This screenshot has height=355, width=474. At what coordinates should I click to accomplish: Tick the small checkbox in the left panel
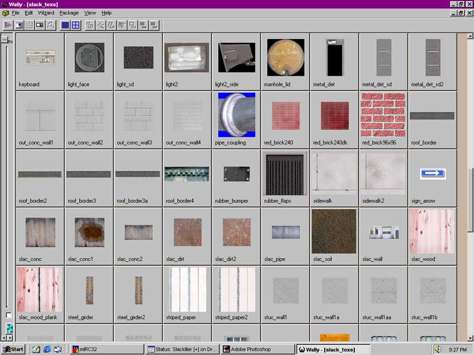[8, 315]
